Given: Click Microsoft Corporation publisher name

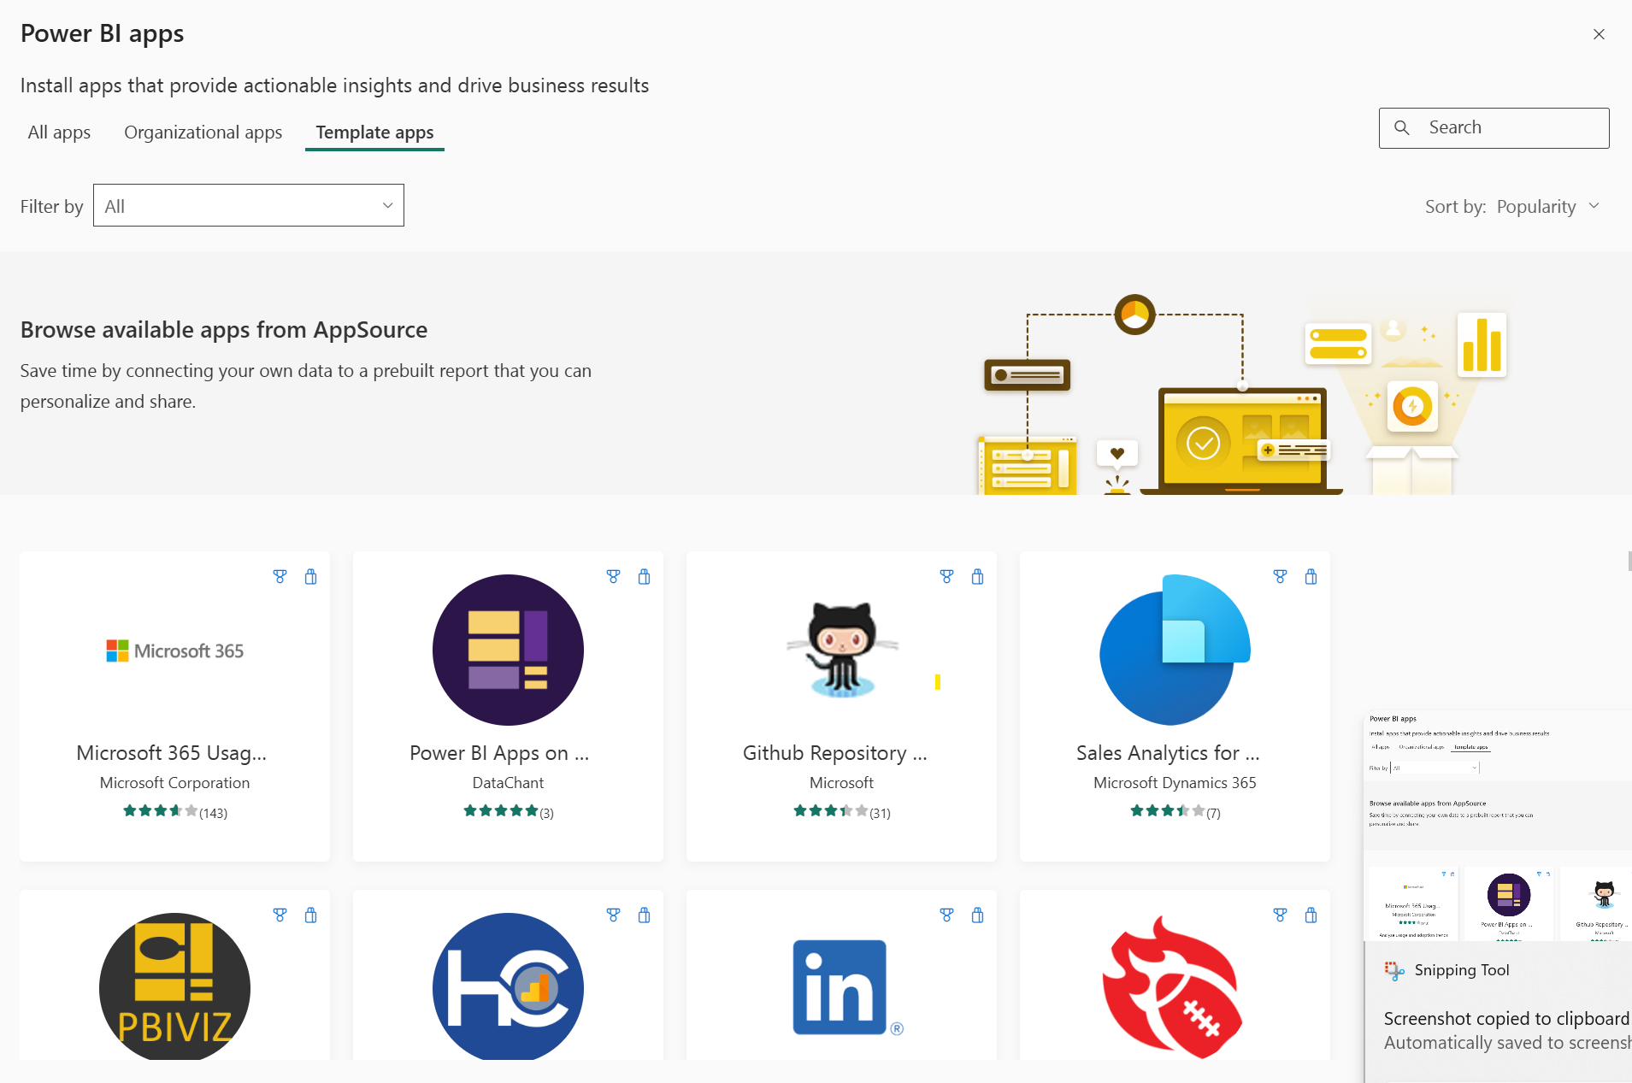Looking at the screenshot, I should click(174, 783).
